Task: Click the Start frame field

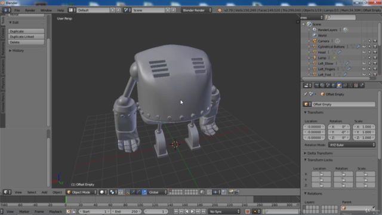Action: point(94,211)
